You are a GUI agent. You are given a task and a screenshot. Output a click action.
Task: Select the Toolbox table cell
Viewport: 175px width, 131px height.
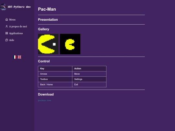coord(55,79)
